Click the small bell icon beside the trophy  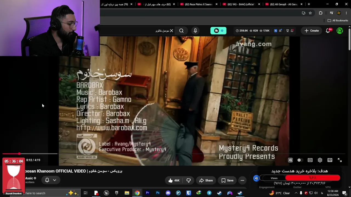click(292, 31)
